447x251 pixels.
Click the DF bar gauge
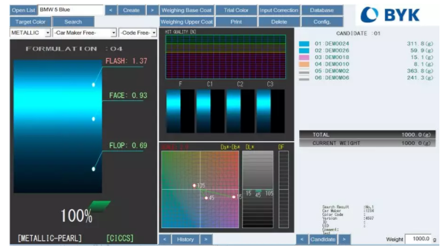283,189
